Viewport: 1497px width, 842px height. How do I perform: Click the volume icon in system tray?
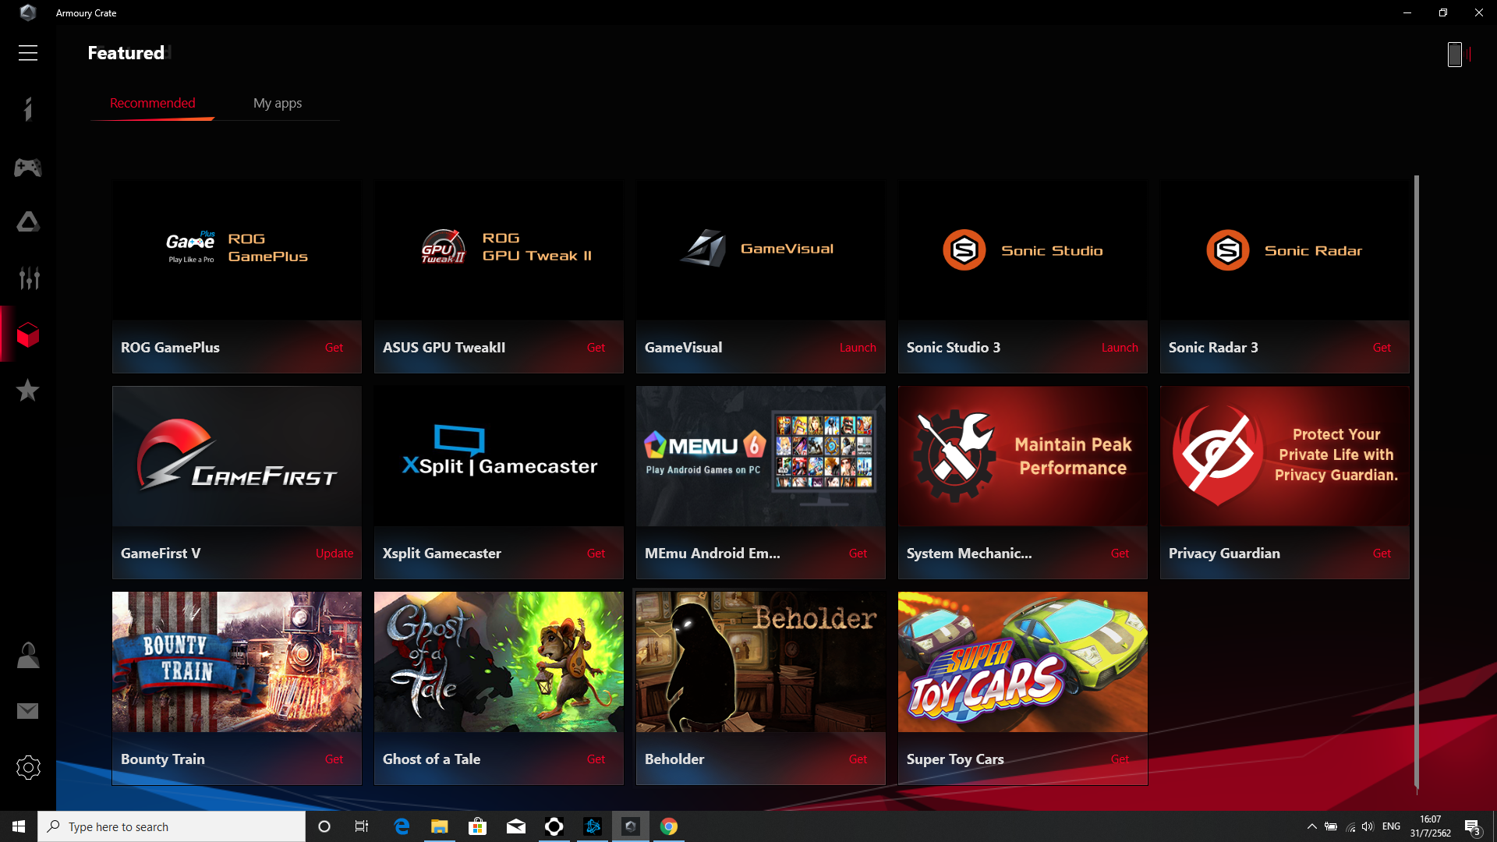pos(1368,826)
